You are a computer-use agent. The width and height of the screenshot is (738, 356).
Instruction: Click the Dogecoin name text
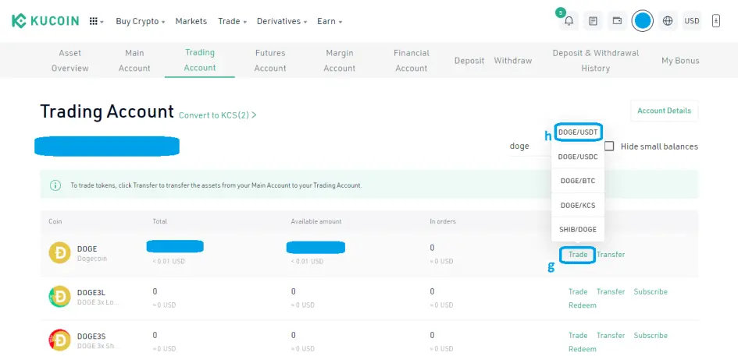point(92,259)
